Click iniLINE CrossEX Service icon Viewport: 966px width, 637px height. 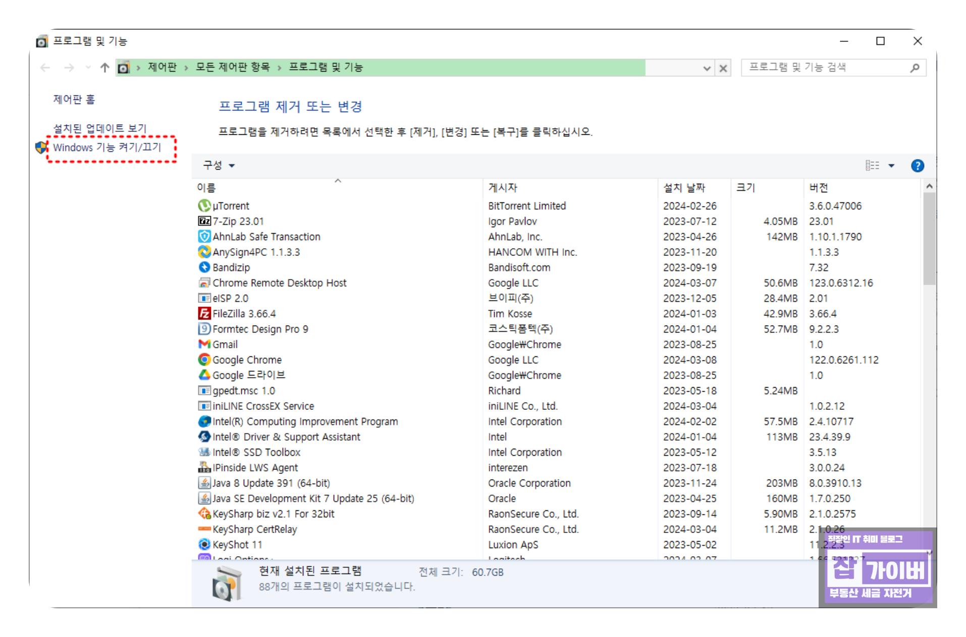pyautogui.click(x=204, y=406)
